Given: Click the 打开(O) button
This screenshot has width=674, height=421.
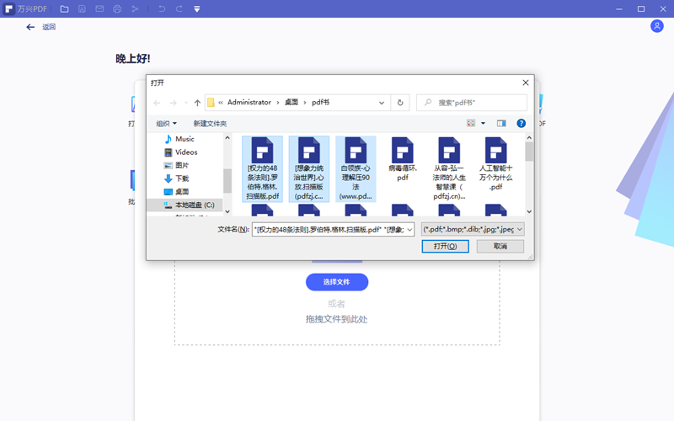Looking at the screenshot, I should pyautogui.click(x=445, y=246).
